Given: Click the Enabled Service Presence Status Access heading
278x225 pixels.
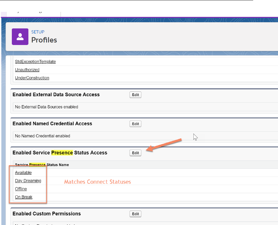Looking at the screenshot, I should pyautogui.click(x=60, y=153).
